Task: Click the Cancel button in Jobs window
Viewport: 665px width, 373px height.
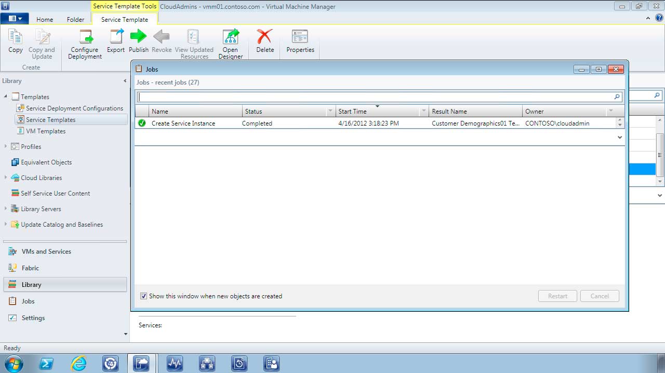Action: [600, 296]
